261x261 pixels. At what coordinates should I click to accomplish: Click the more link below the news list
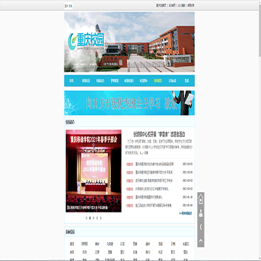186,213
